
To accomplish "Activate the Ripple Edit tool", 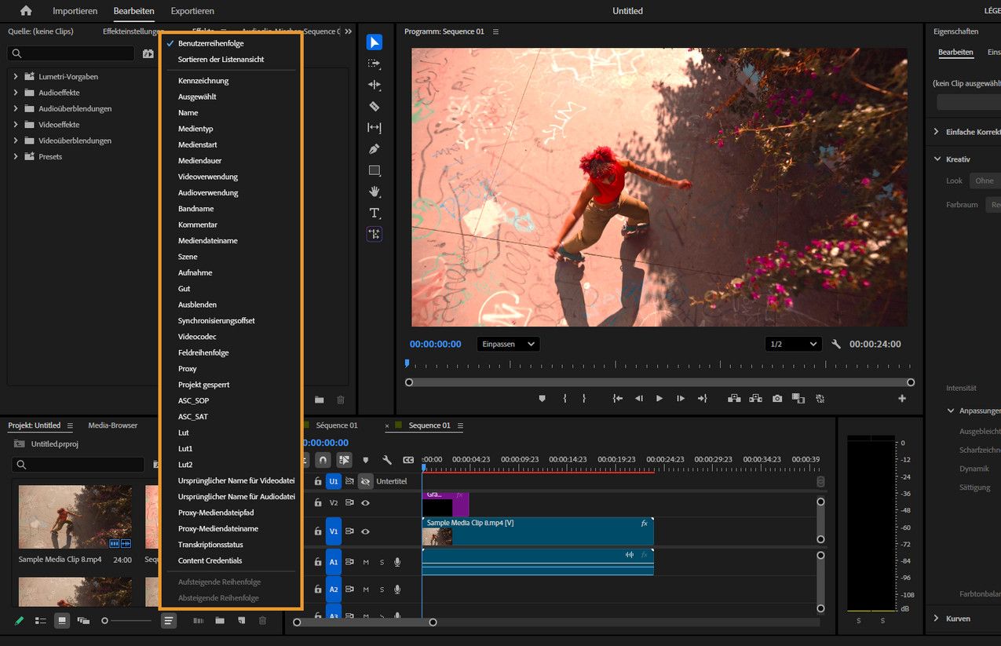I will point(374,85).
